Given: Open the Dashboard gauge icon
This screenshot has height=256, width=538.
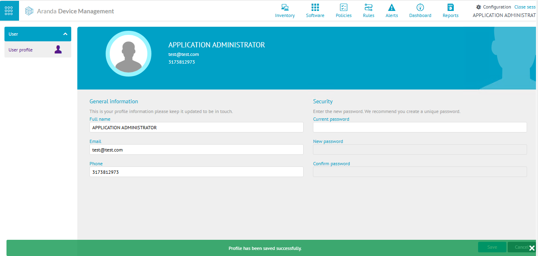Looking at the screenshot, I should tap(420, 7).
